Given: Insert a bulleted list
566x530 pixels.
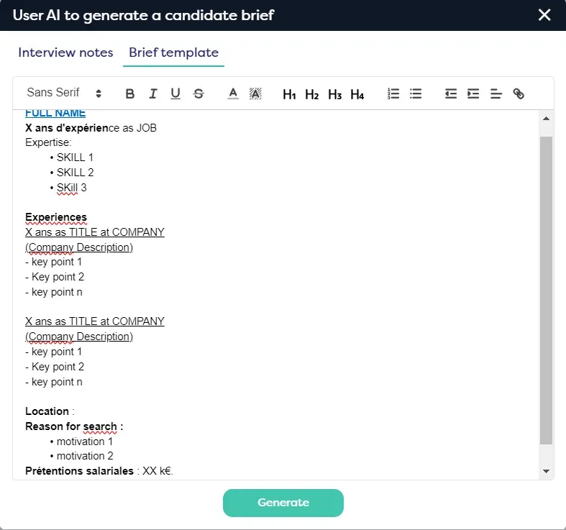Looking at the screenshot, I should pos(416,93).
